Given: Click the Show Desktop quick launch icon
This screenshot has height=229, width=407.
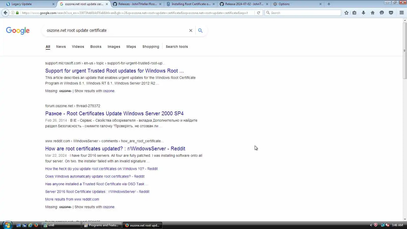Looking at the screenshot, I should click(x=19, y=225).
